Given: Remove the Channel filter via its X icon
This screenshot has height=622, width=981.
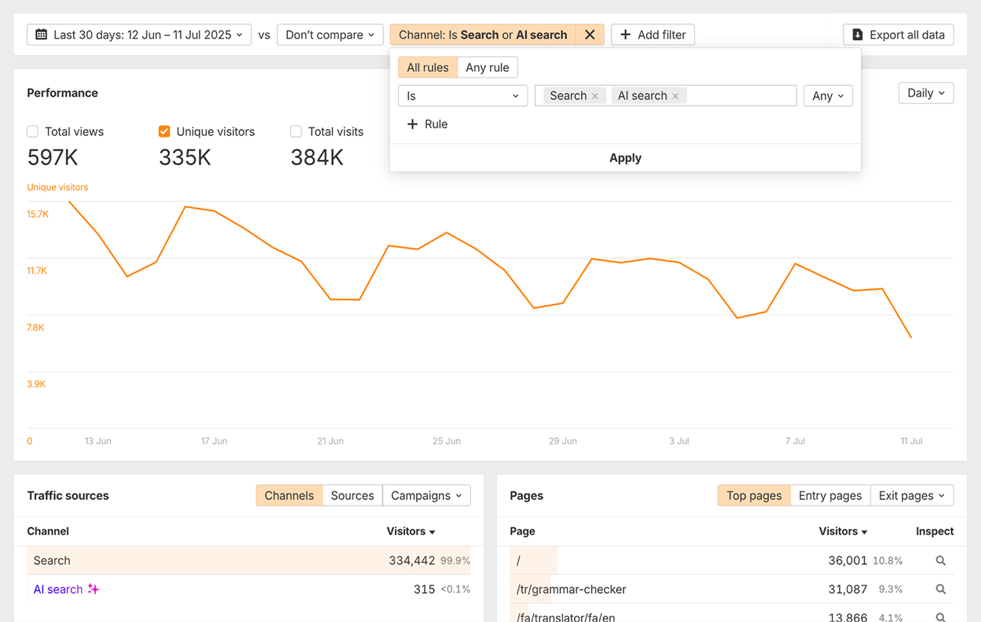Looking at the screenshot, I should pos(589,34).
